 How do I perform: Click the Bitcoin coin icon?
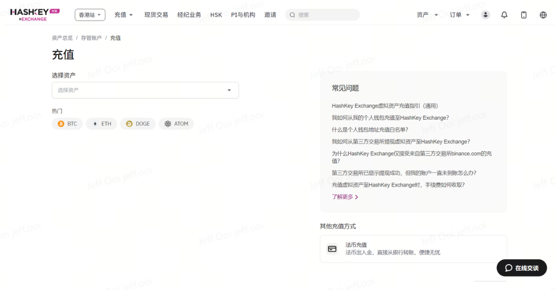click(x=61, y=124)
